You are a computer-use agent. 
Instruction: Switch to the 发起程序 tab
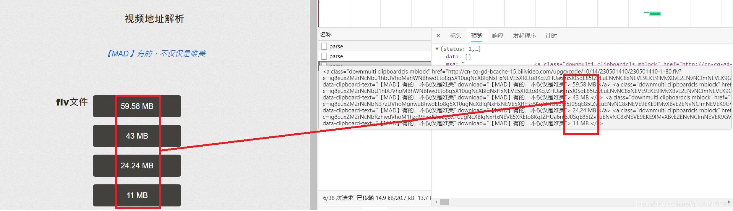524,36
